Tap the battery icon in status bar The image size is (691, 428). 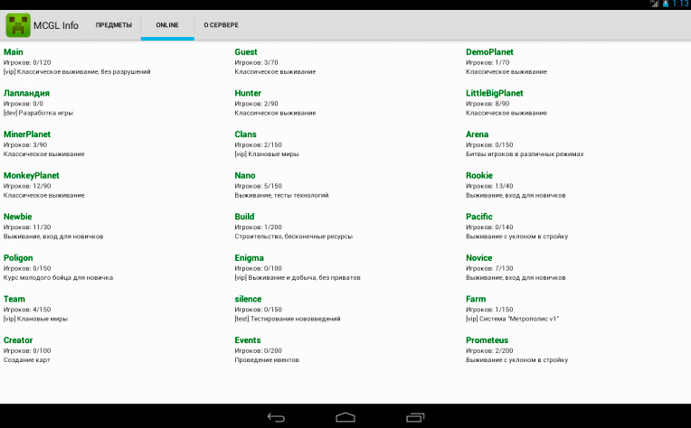coord(665,5)
